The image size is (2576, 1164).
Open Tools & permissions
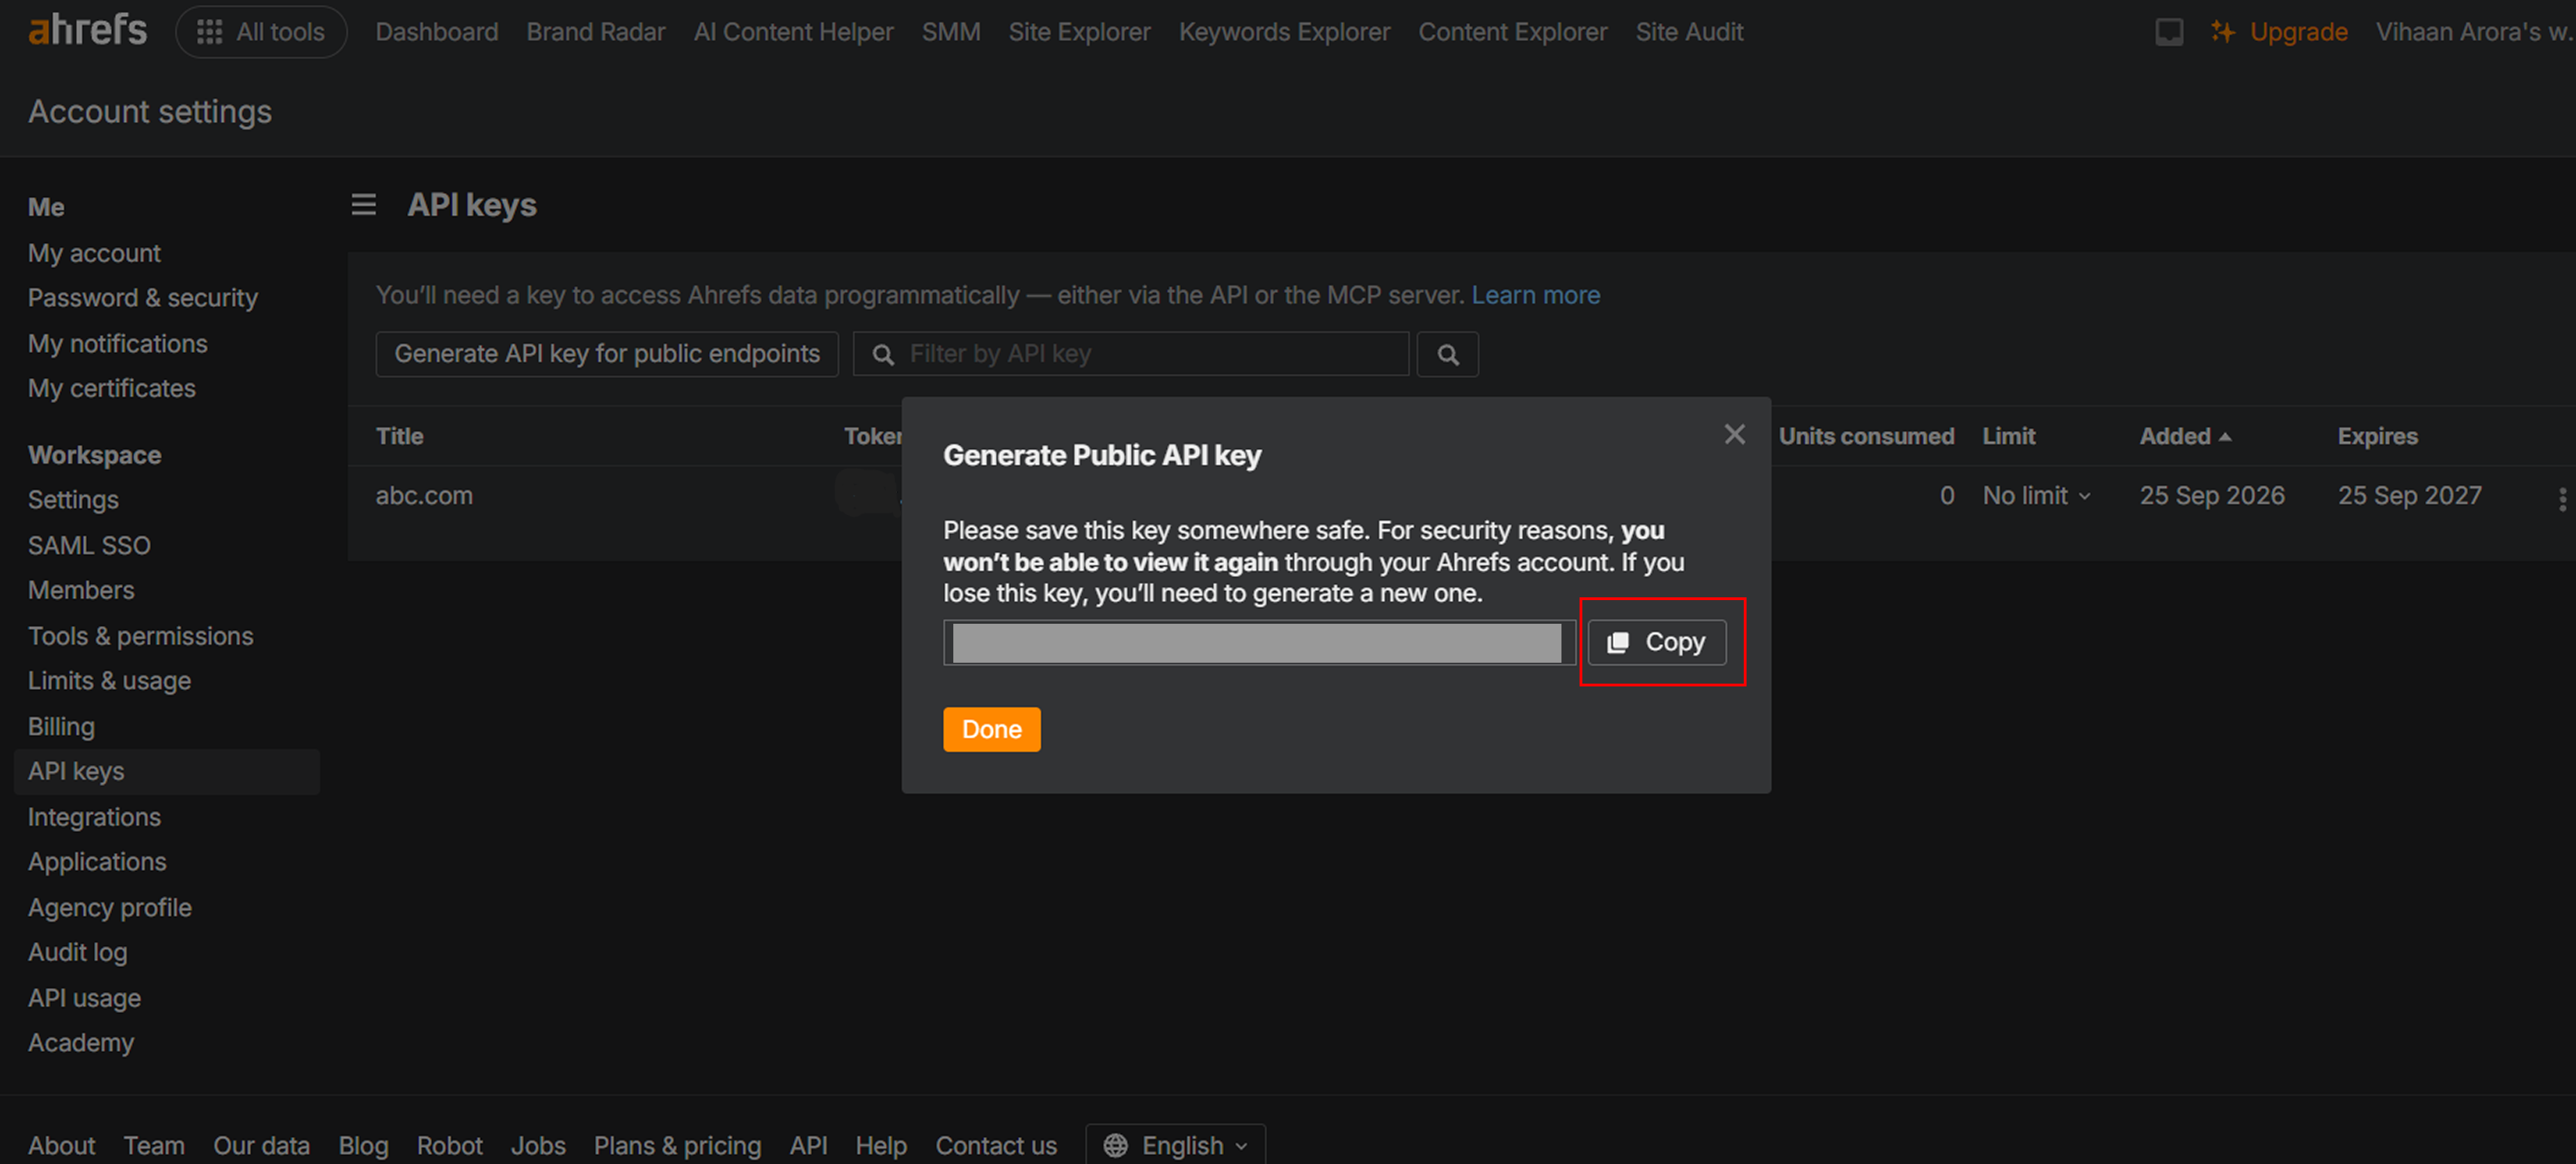click(x=141, y=636)
